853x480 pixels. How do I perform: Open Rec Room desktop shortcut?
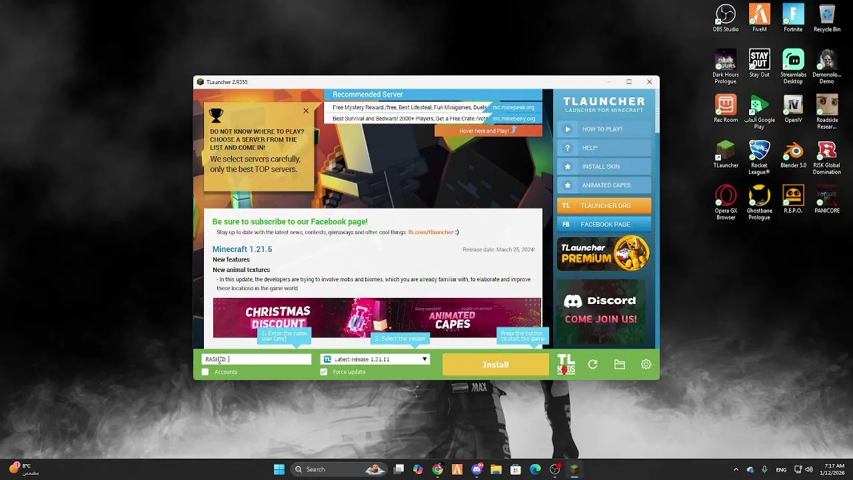coord(726,109)
